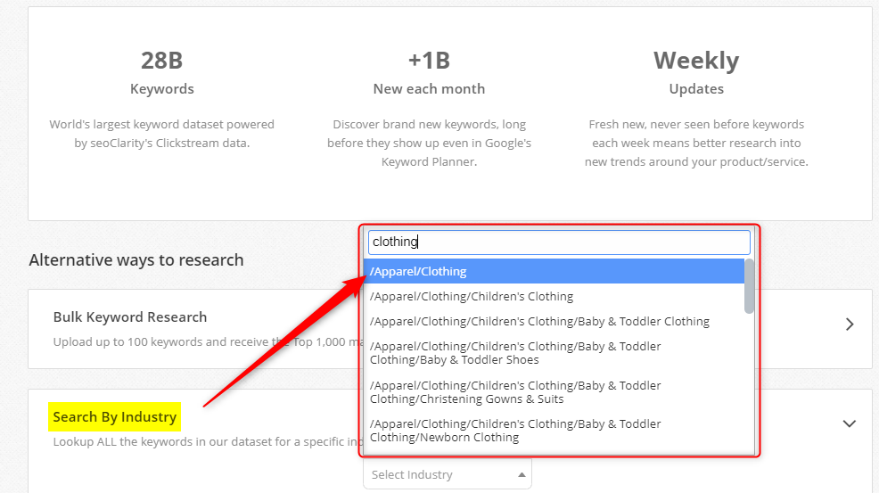Click the industry search field containing clothing

(559, 242)
